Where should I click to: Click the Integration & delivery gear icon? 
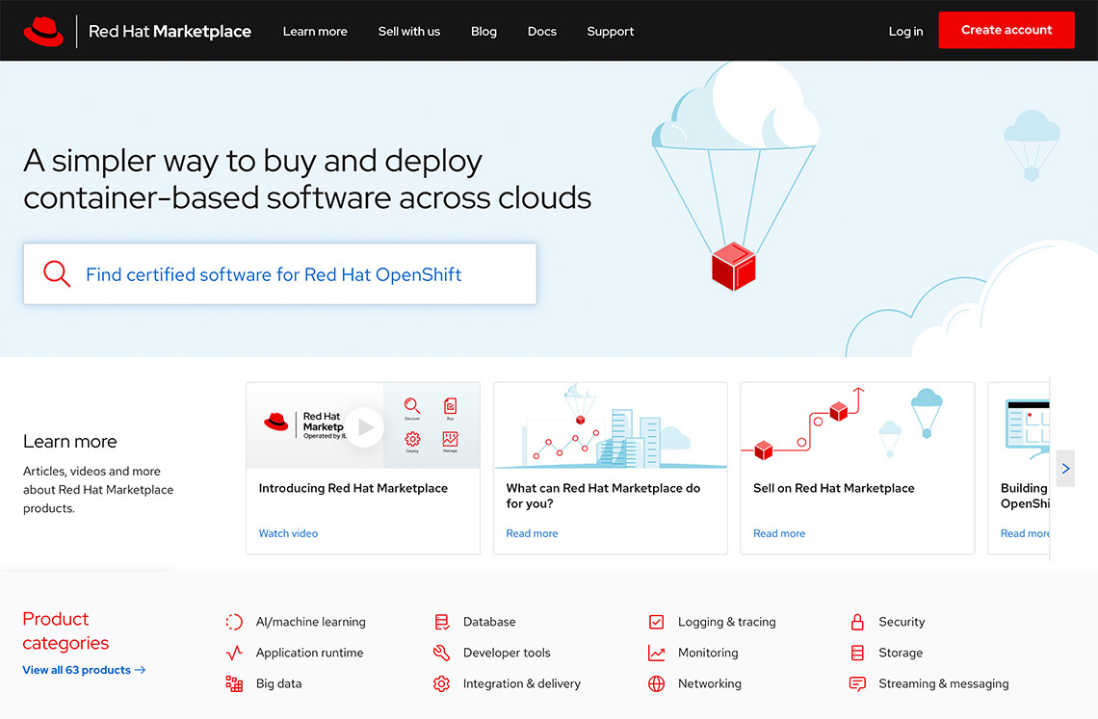pyautogui.click(x=442, y=683)
